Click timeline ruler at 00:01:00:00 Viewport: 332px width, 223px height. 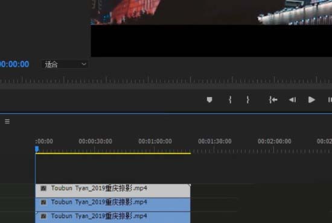coord(155,141)
